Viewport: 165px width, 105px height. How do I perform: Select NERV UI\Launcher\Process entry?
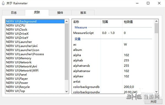tap(35, 54)
